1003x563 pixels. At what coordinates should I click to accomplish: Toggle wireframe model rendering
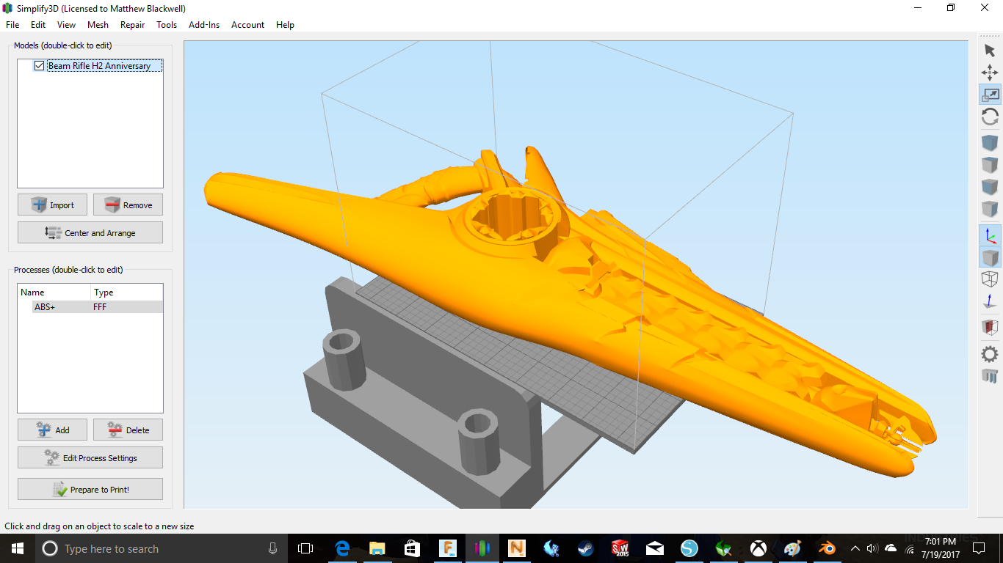click(x=990, y=279)
